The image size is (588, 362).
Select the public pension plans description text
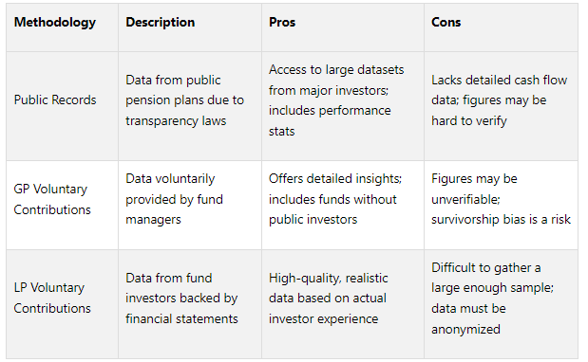(185, 100)
